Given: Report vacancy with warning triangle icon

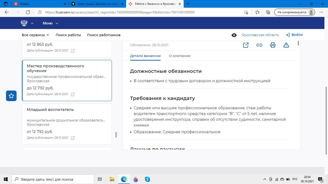Looking at the screenshot, I should (x=286, y=45).
